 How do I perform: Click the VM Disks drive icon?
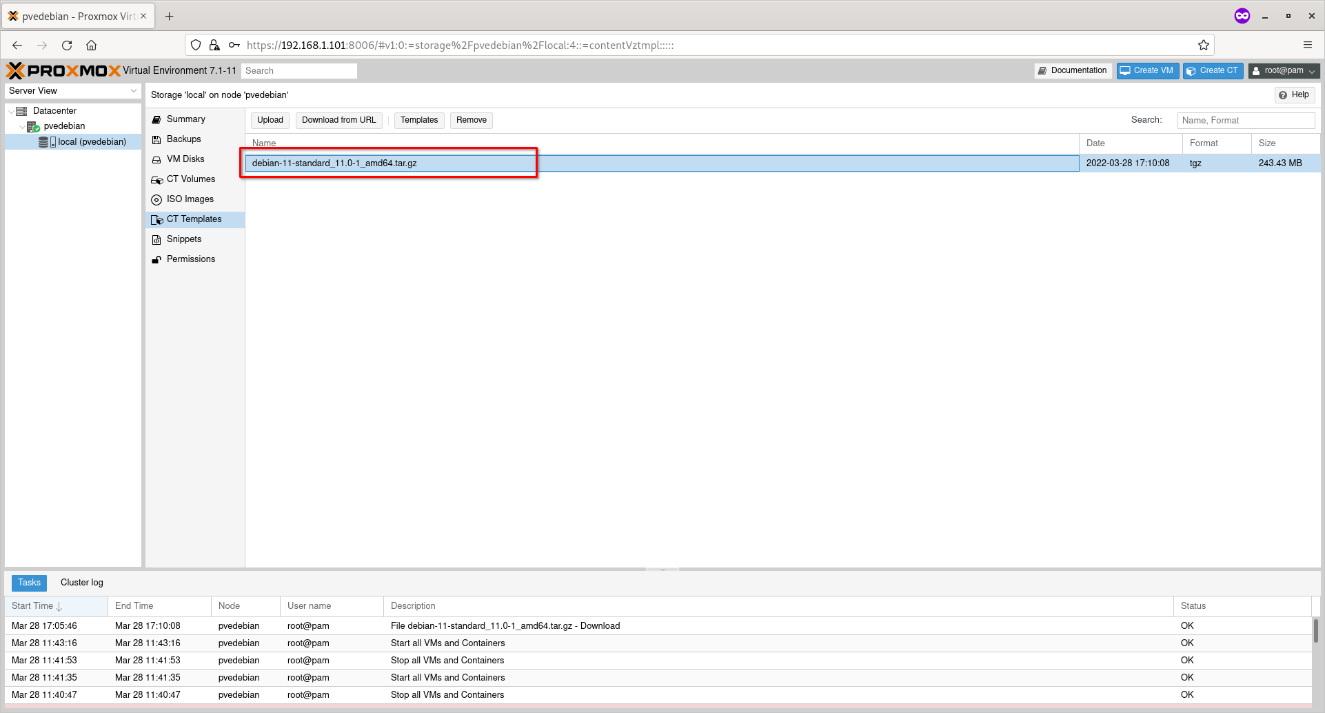[x=156, y=159]
